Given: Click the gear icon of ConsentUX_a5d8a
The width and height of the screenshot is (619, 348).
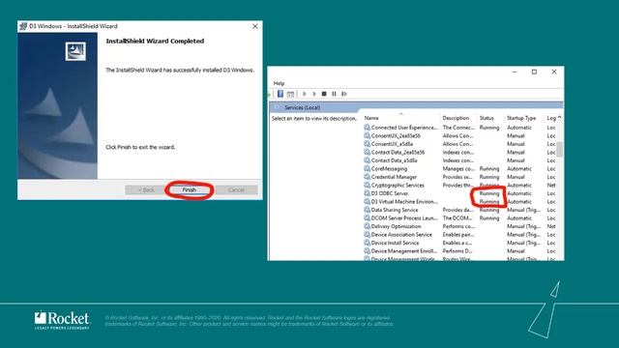Looking at the screenshot, I should (367, 144).
